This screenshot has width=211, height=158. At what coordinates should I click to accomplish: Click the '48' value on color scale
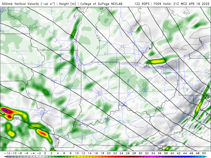pyautogui.click(x=198, y=153)
